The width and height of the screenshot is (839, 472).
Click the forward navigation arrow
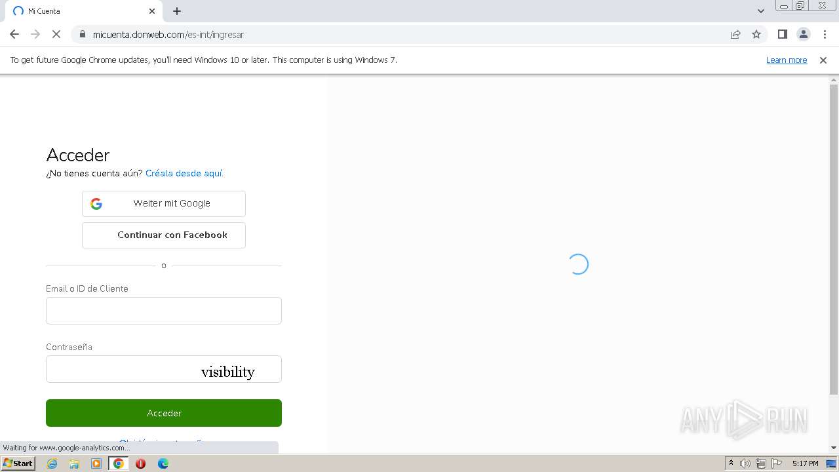[x=35, y=34]
